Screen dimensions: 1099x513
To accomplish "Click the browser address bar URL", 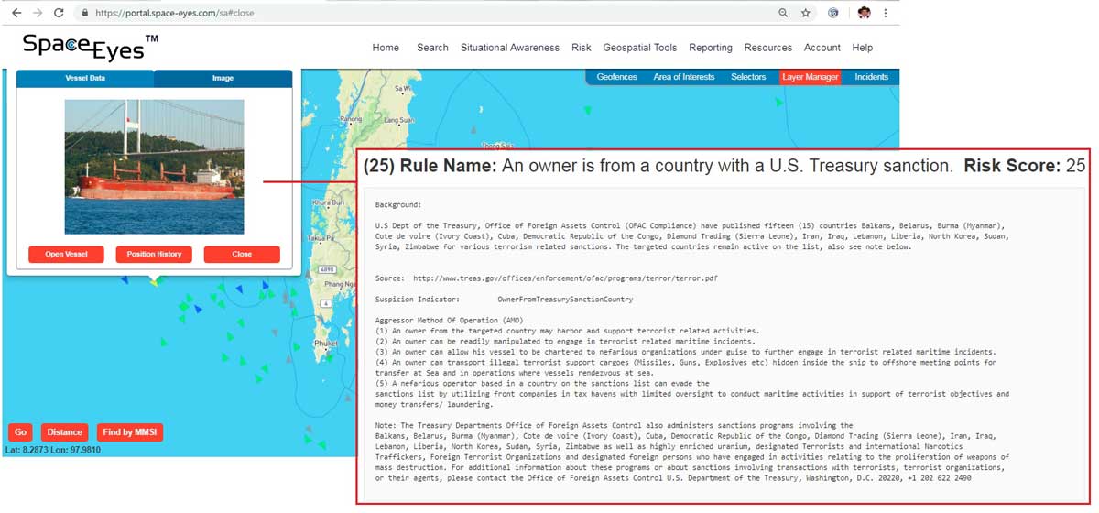I will [x=174, y=14].
